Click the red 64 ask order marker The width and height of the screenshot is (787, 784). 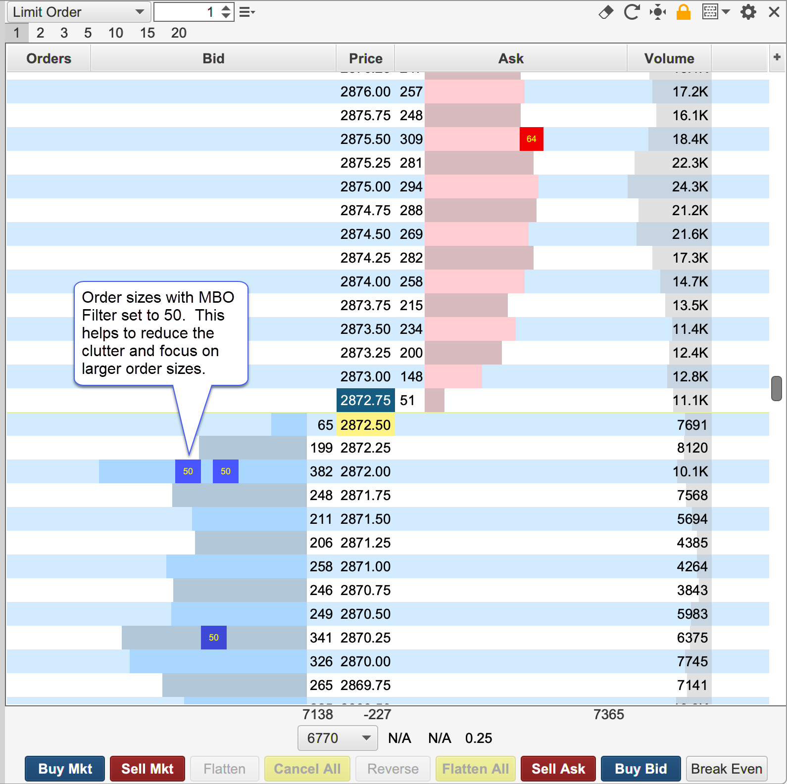(x=531, y=139)
